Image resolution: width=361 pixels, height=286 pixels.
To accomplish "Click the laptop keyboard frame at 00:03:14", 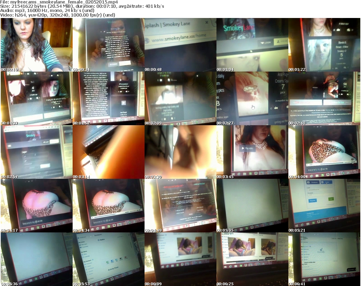I will pyautogui.click(x=109, y=152).
